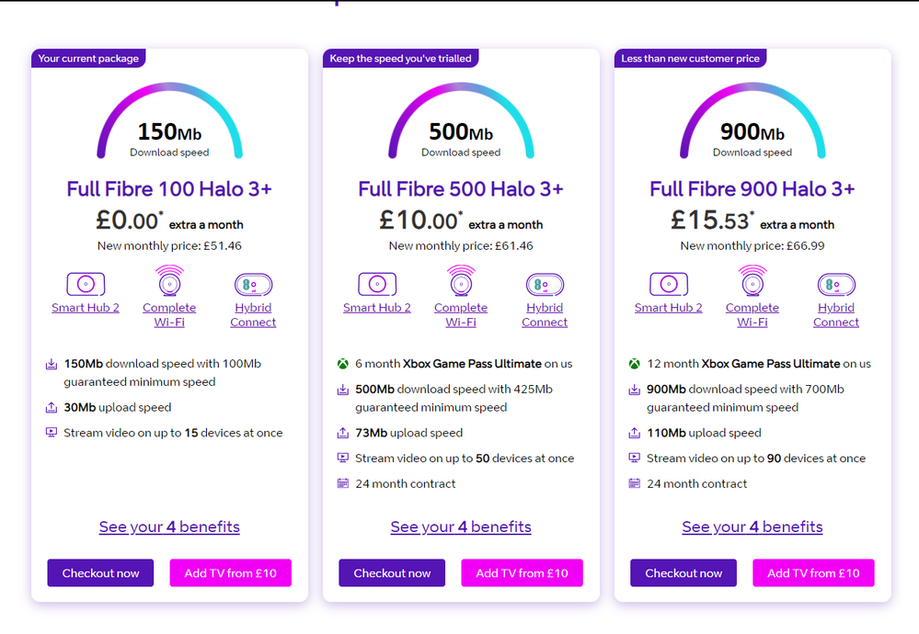Open Hybrid Connect text link in 900 card
919x634 pixels.
tap(836, 315)
